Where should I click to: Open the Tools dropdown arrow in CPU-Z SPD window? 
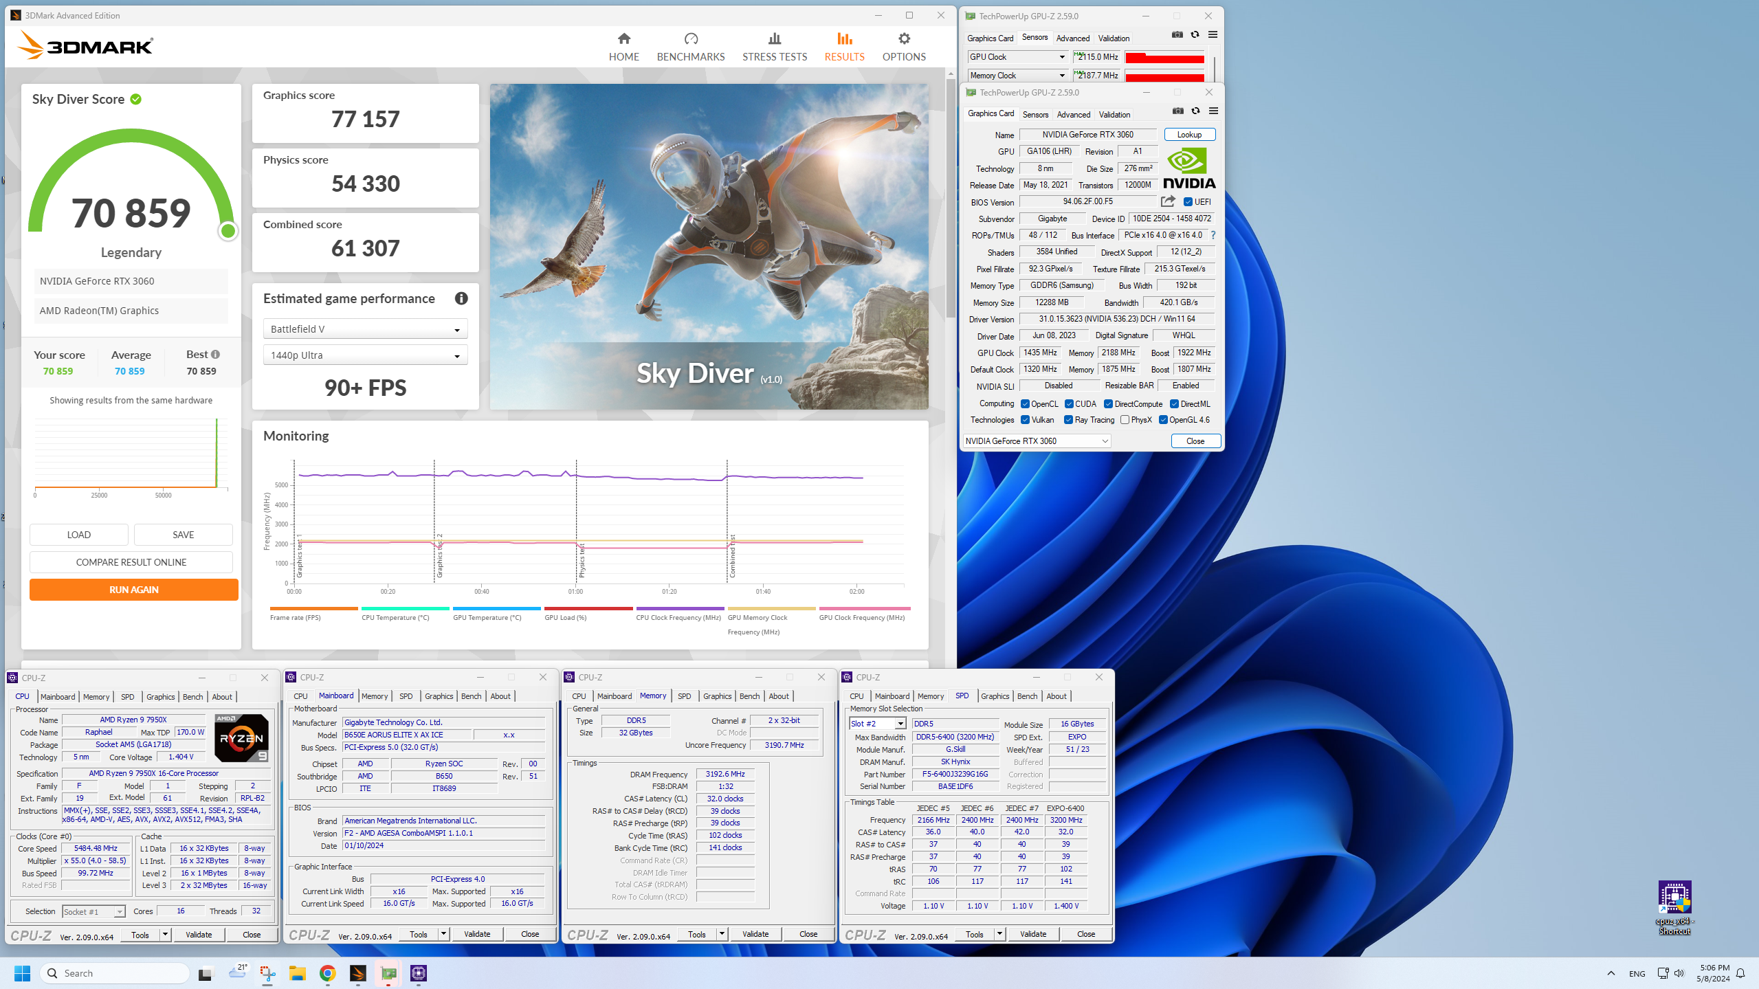999,935
